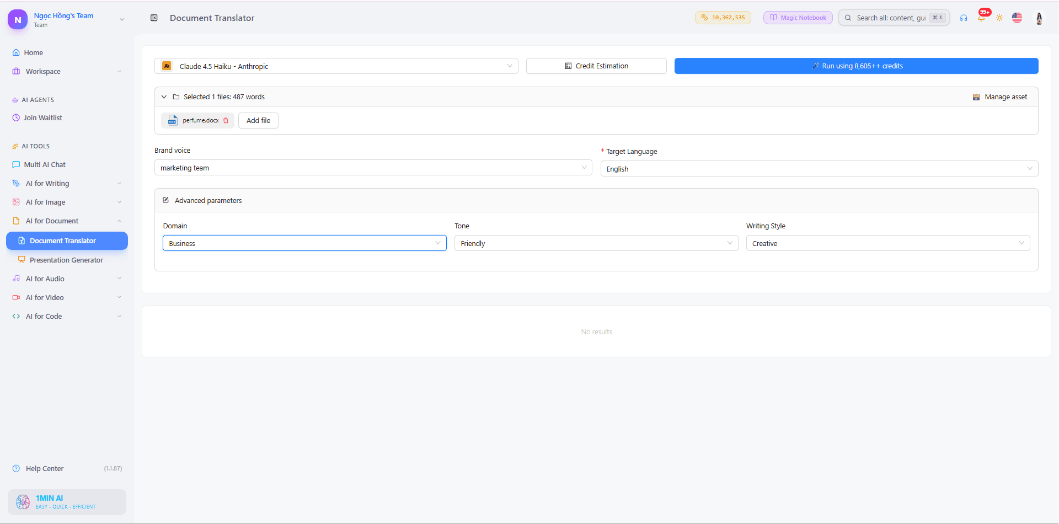Screen dimensions: 1059x524
Task: Click the AI for Video camera icon
Action: [x=16, y=297]
